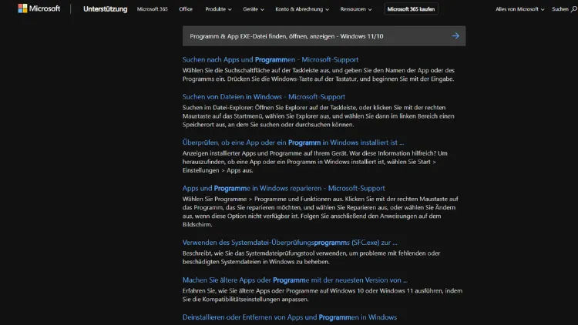Open the Office menu item
This screenshot has height=325, width=578.
click(186, 8)
